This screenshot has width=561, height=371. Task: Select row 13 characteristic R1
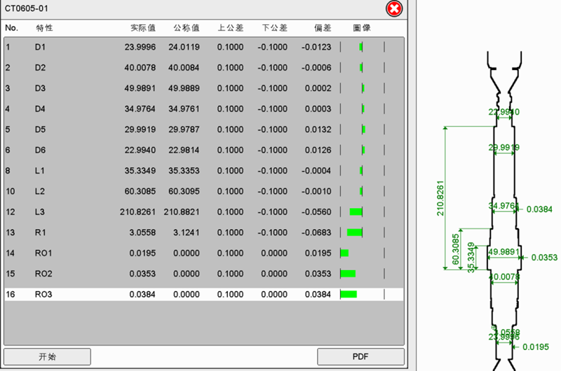204,232
